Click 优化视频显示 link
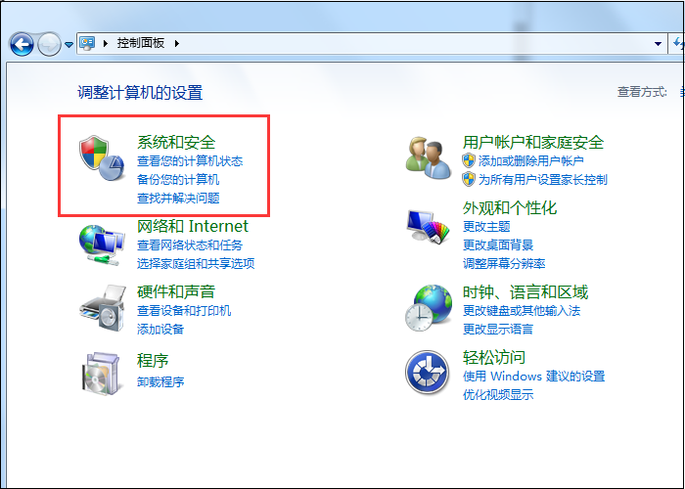 498,395
